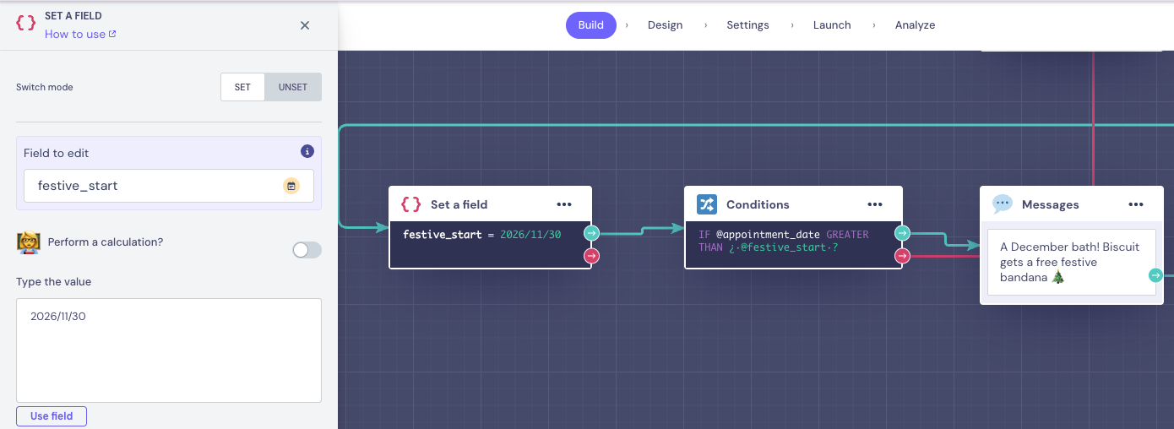1174x429 pixels.
Task: Click the Type the value label
Action: (54, 281)
